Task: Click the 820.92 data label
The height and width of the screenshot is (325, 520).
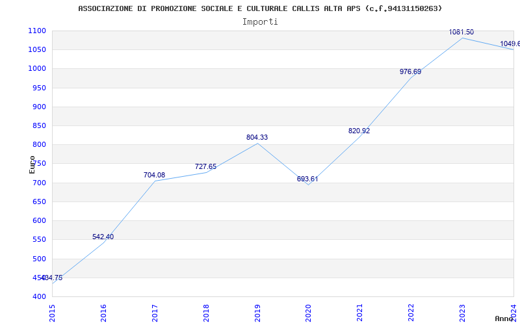Action: [x=359, y=131]
